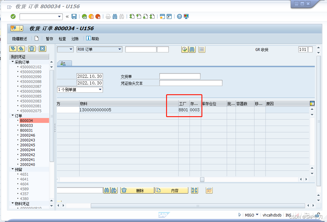Click 隐藏概述 button
327x222 pixels.
20,39
